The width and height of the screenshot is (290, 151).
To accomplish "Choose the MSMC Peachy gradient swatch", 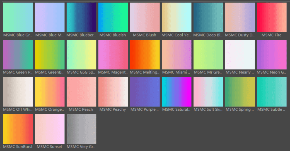I will (x=113, y=92).
